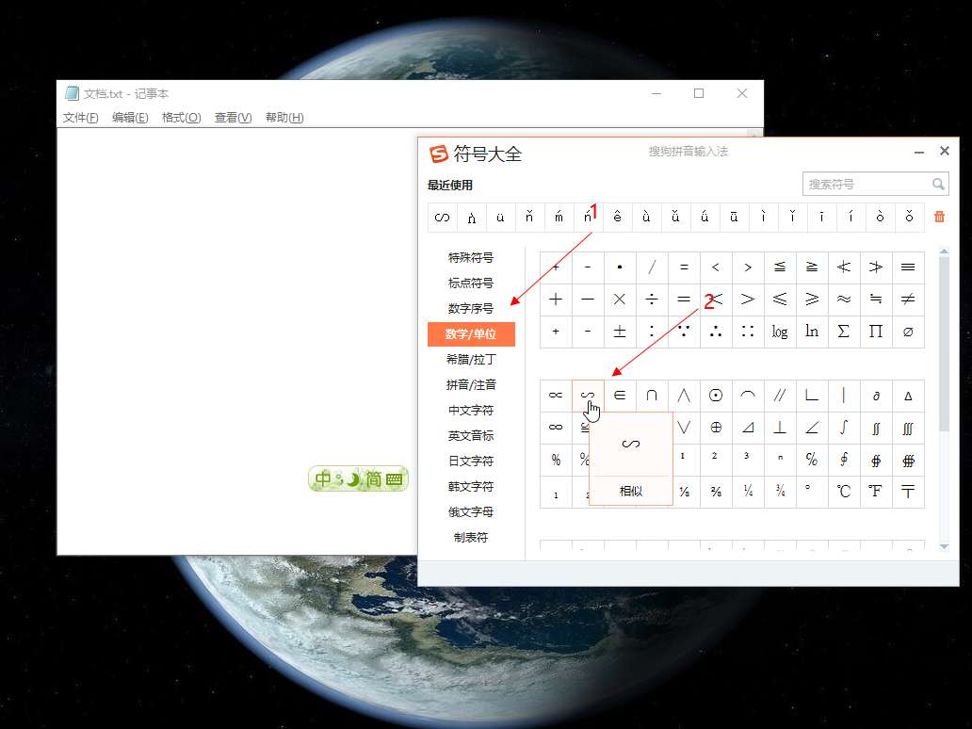
Task: Open 文件(F) menu in Notepad
Action: click(81, 117)
